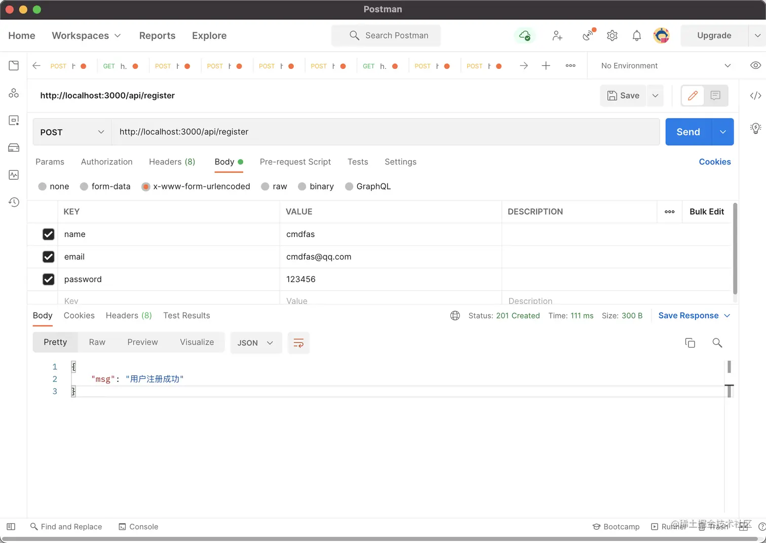
Task: Open the request Tests tab
Action: [x=358, y=162]
